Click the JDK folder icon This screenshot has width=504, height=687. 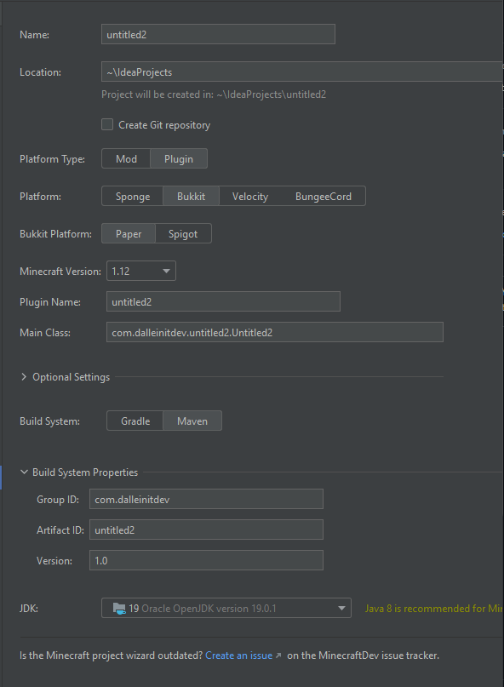pos(119,608)
